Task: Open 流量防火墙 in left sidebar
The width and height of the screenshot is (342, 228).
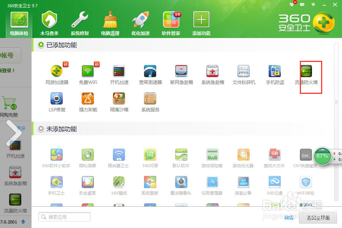Action: pyautogui.click(x=15, y=204)
